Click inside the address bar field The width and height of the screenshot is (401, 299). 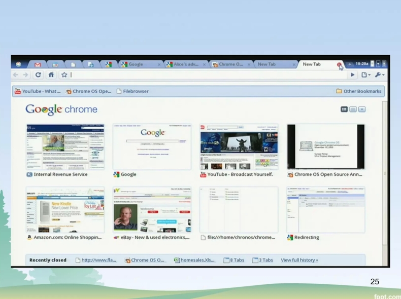(x=203, y=75)
